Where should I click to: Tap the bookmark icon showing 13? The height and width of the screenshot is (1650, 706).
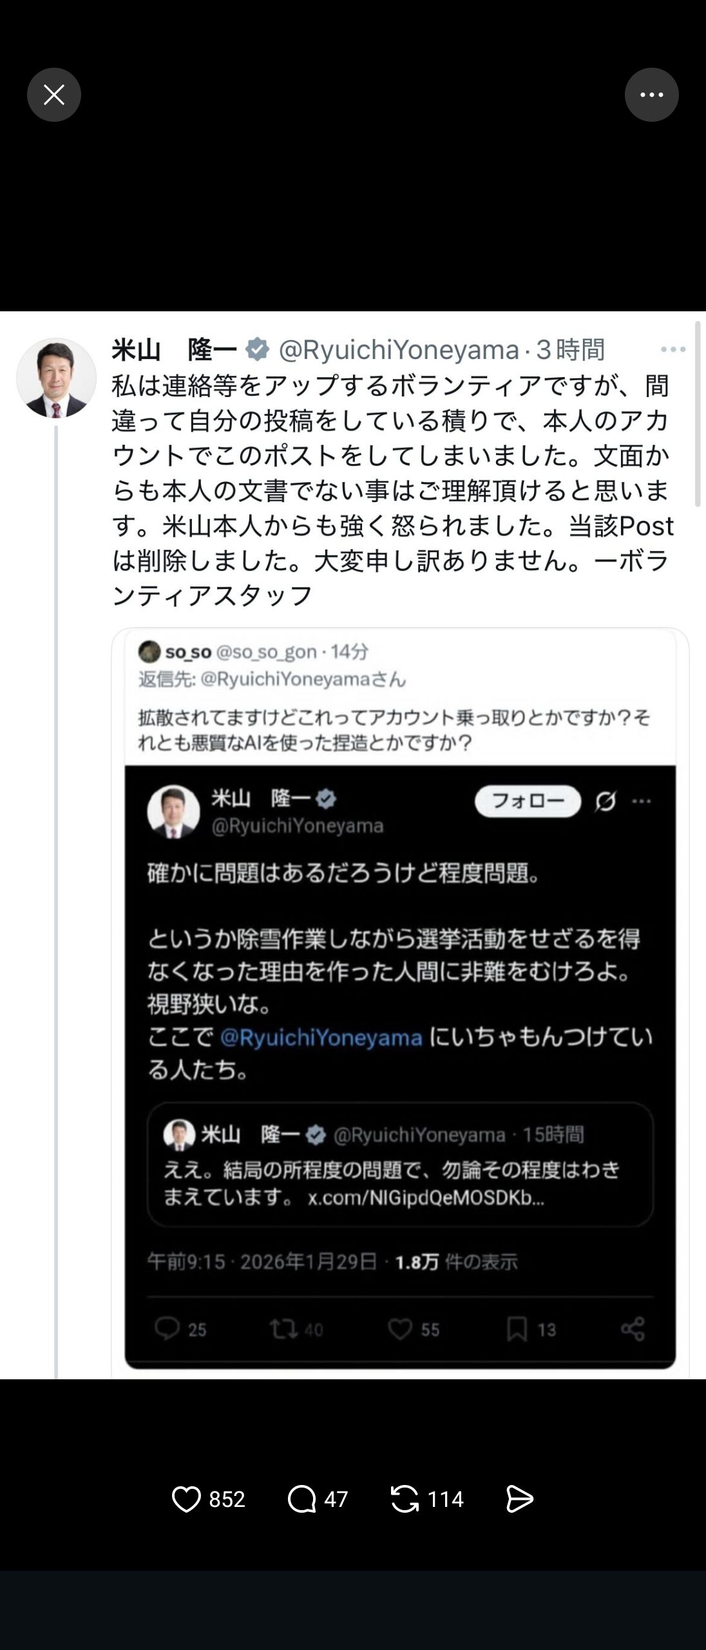pos(517,1330)
